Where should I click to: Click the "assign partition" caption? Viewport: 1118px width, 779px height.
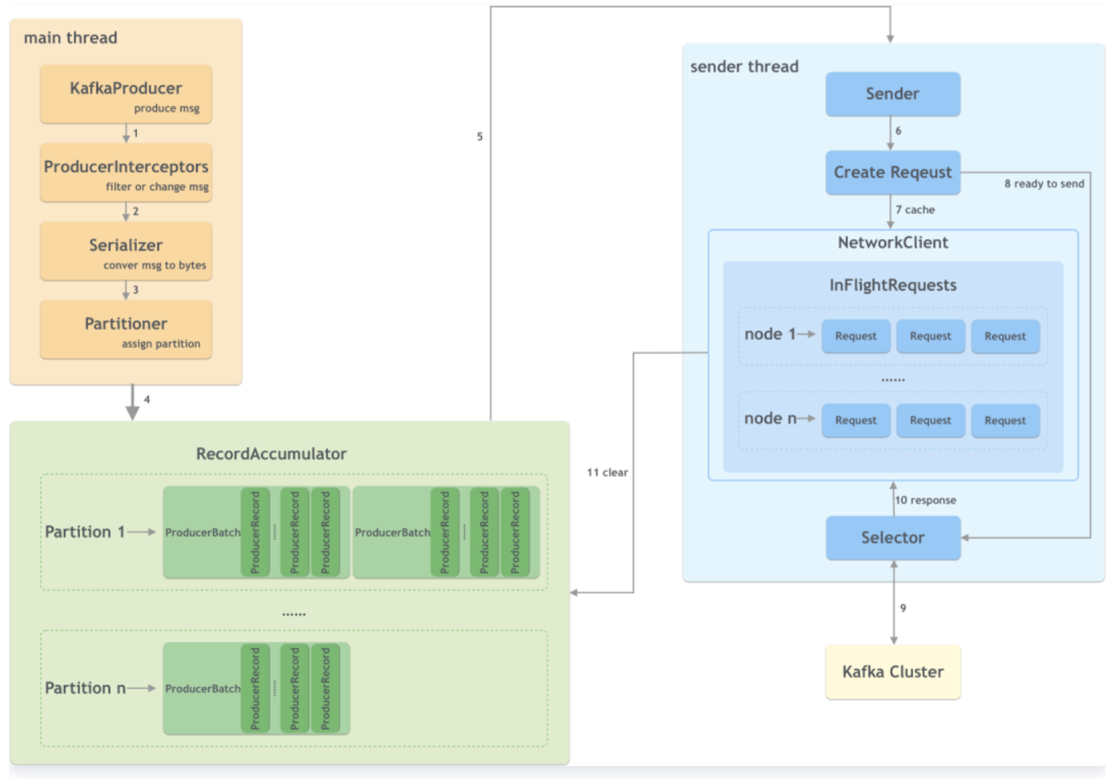coord(161,344)
